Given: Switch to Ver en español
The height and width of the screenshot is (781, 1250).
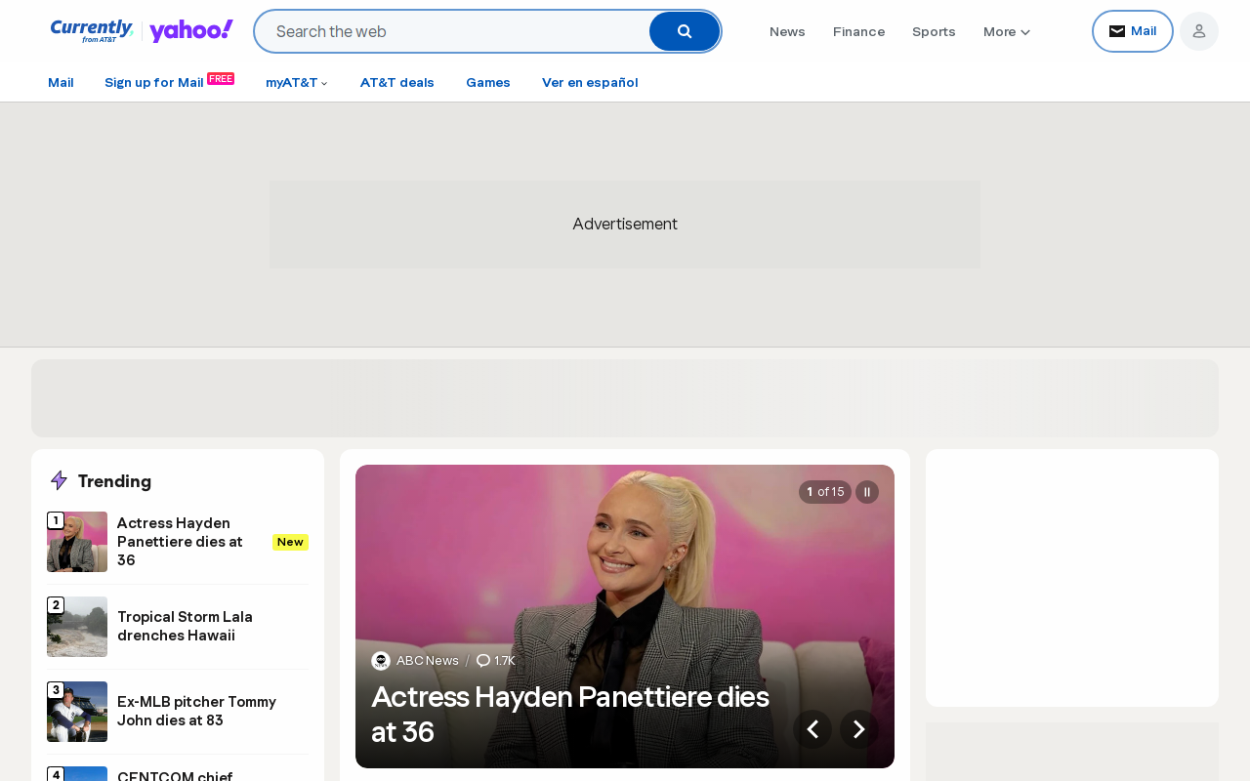Looking at the screenshot, I should [590, 82].
